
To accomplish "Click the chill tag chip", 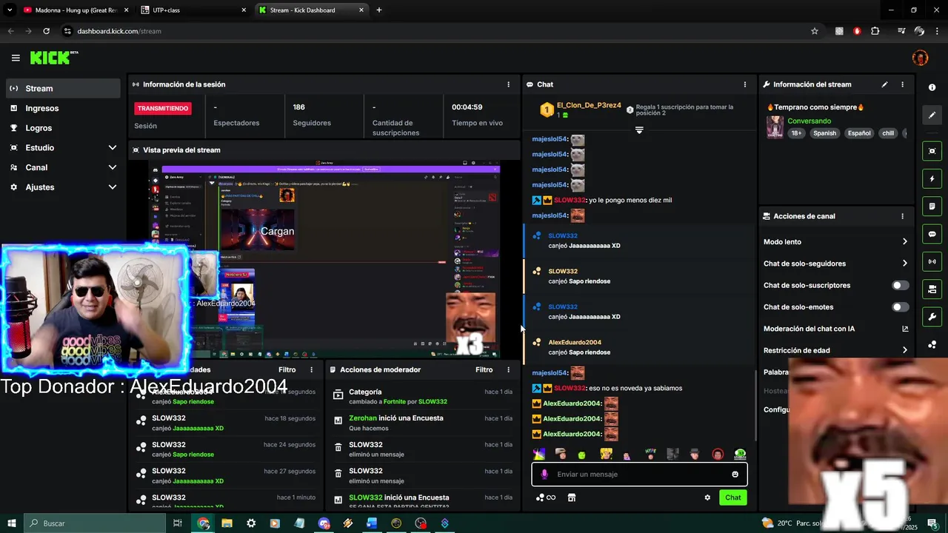I will pyautogui.click(x=888, y=133).
